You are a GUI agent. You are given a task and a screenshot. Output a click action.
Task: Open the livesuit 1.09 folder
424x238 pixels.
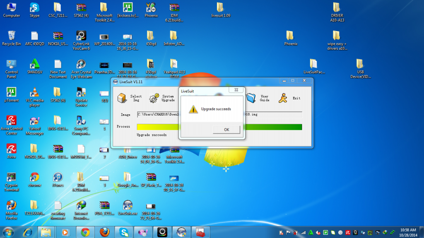221,10
